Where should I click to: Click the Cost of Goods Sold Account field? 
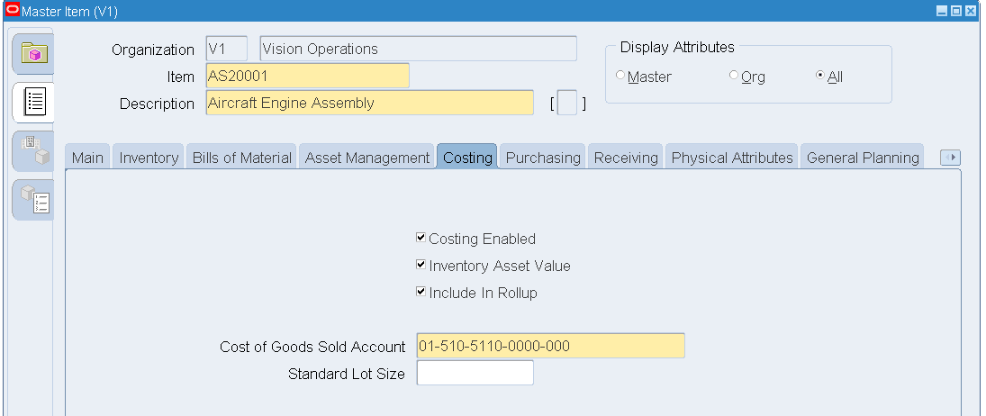(550, 347)
